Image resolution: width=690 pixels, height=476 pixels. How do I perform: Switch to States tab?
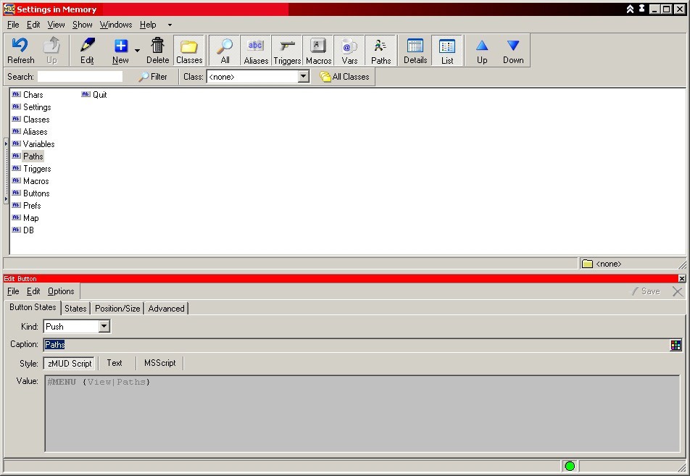[75, 309]
